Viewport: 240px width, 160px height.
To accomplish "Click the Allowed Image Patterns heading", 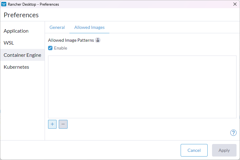I will point(71,40).
